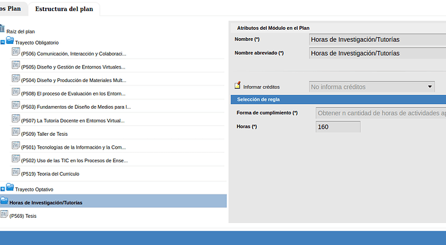Screen dimensions: 446x245
Task: Click the icon beside (P502) Uso de las TIC
Action: coord(16,158)
